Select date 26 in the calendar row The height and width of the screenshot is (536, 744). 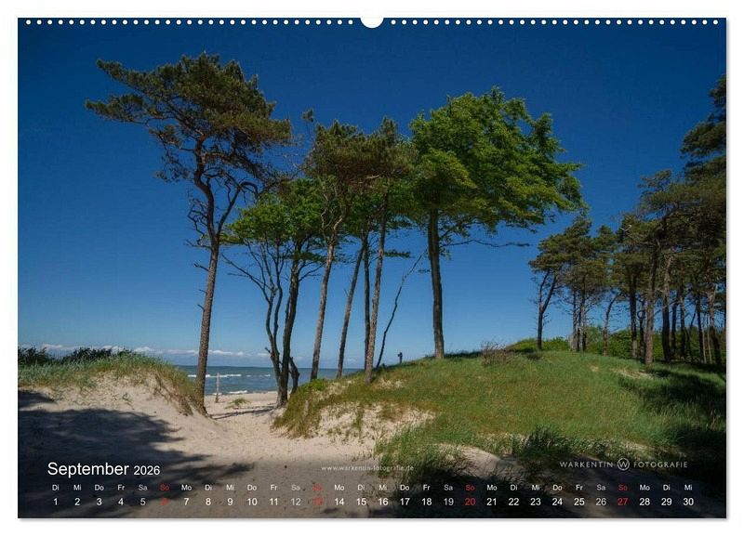[x=601, y=502]
